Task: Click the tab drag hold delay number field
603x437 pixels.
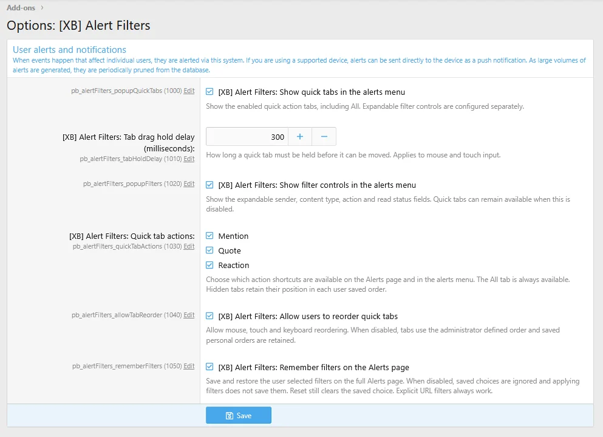Action: (x=247, y=137)
